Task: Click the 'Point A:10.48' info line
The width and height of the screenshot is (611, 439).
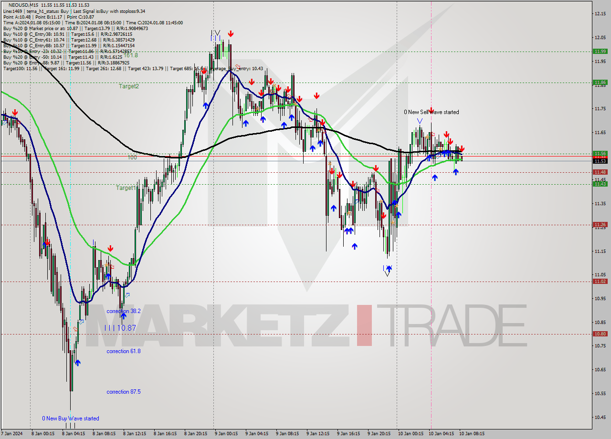Action: click(18, 17)
